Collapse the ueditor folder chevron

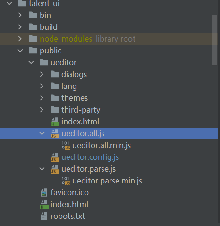coord(31,62)
